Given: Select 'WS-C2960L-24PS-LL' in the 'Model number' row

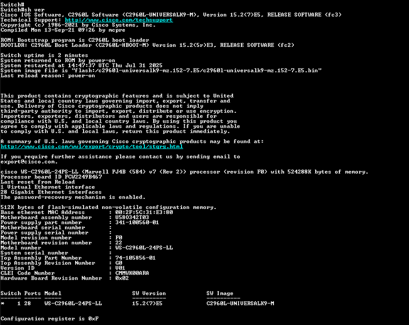Looking at the screenshot, I should coord(144,248).
